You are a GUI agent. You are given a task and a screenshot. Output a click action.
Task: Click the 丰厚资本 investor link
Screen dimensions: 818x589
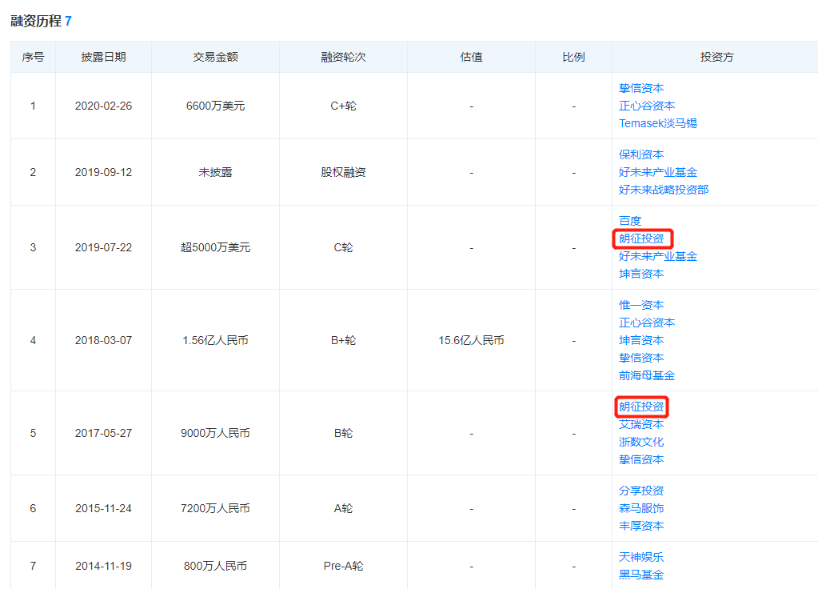641,526
